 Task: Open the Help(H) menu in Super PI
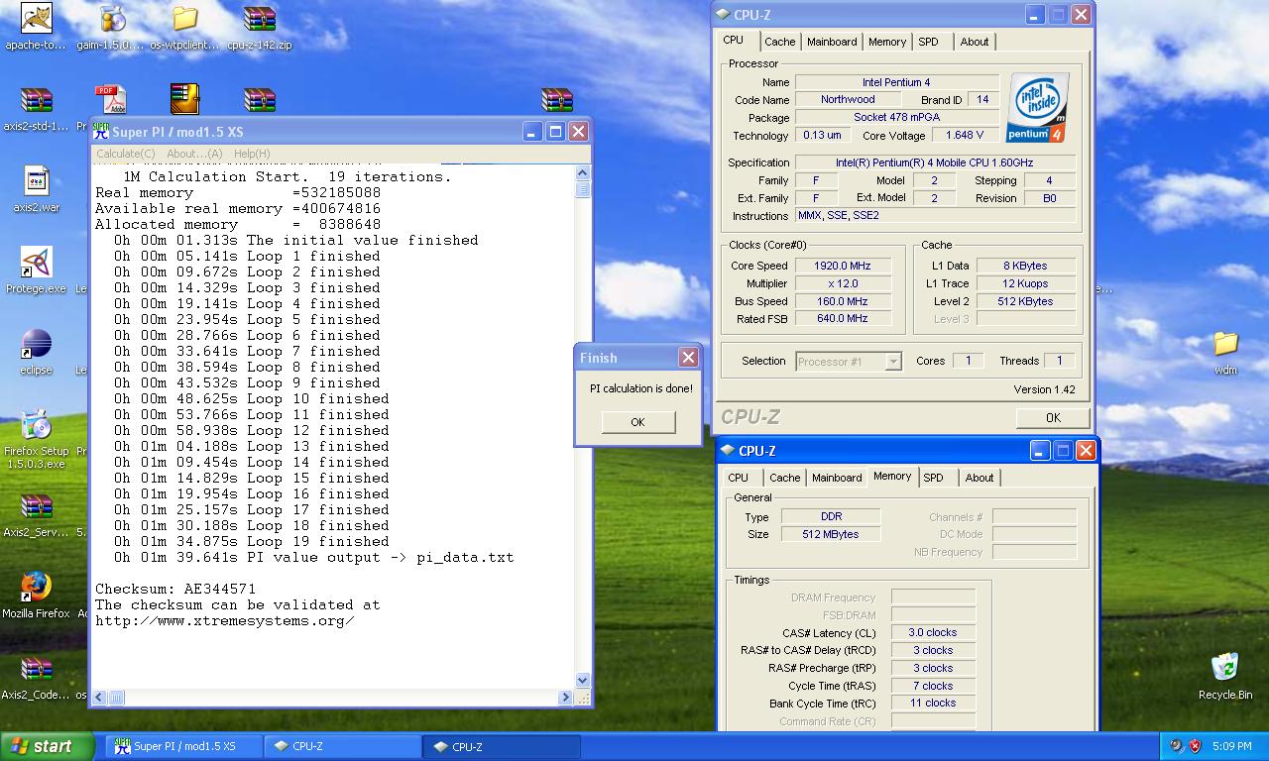(252, 154)
